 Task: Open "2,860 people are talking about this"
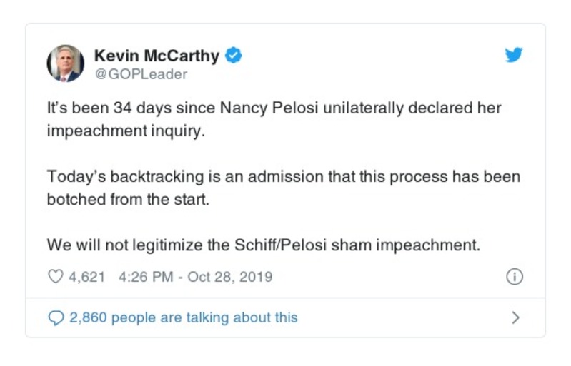click(x=183, y=317)
